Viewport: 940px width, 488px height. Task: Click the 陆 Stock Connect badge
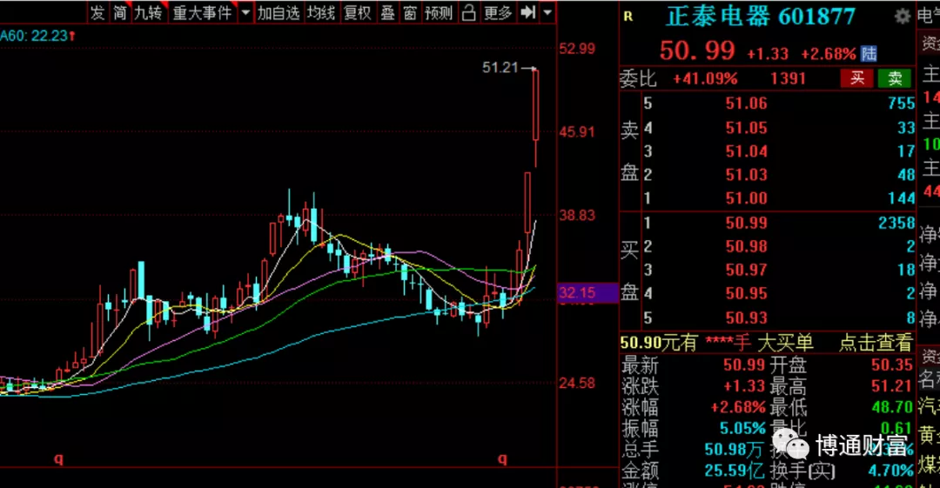point(869,53)
